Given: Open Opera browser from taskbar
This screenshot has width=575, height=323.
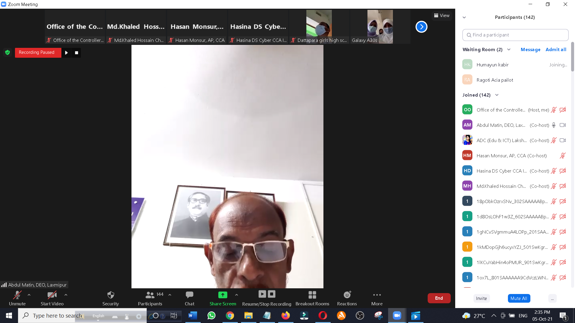Looking at the screenshot, I should coord(323,316).
